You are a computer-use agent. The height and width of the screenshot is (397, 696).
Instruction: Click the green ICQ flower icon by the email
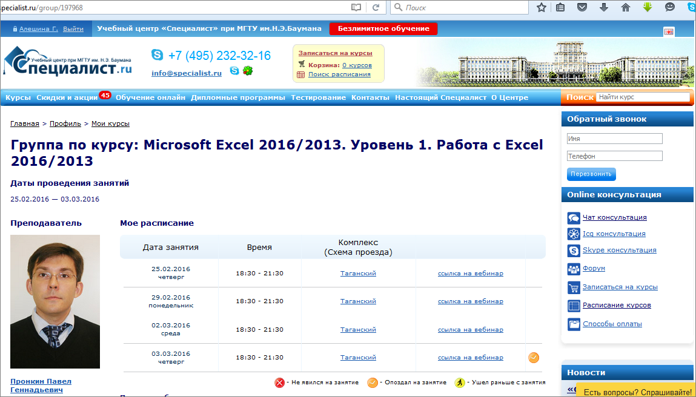(248, 70)
